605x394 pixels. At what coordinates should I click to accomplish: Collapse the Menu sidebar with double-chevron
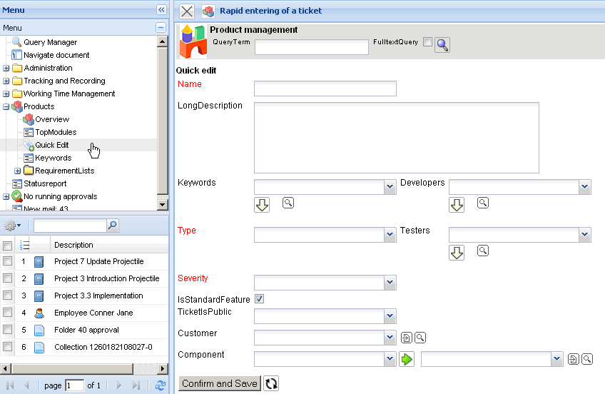click(x=161, y=10)
